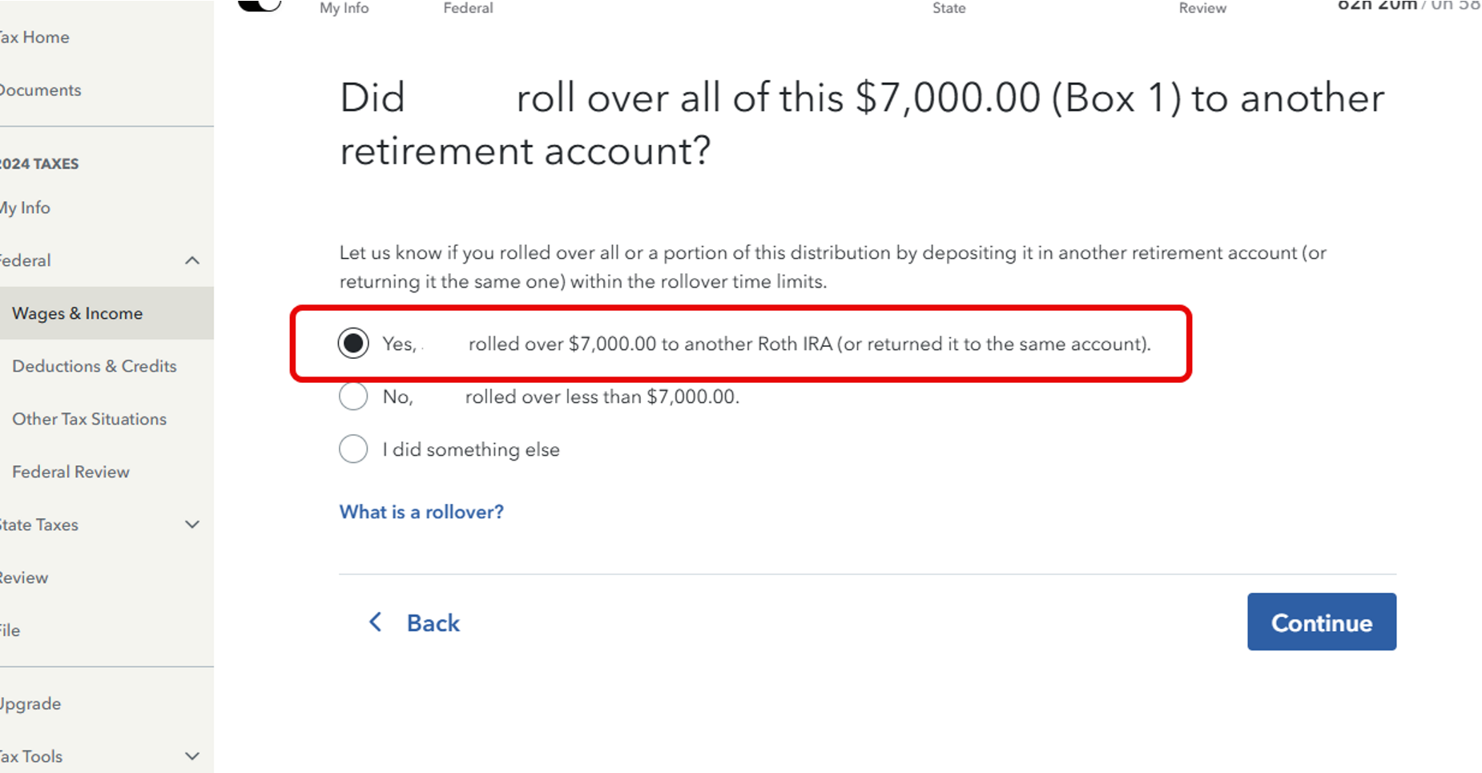Click the Federal step in progress bar
The image size is (1482, 773).
[469, 8]
